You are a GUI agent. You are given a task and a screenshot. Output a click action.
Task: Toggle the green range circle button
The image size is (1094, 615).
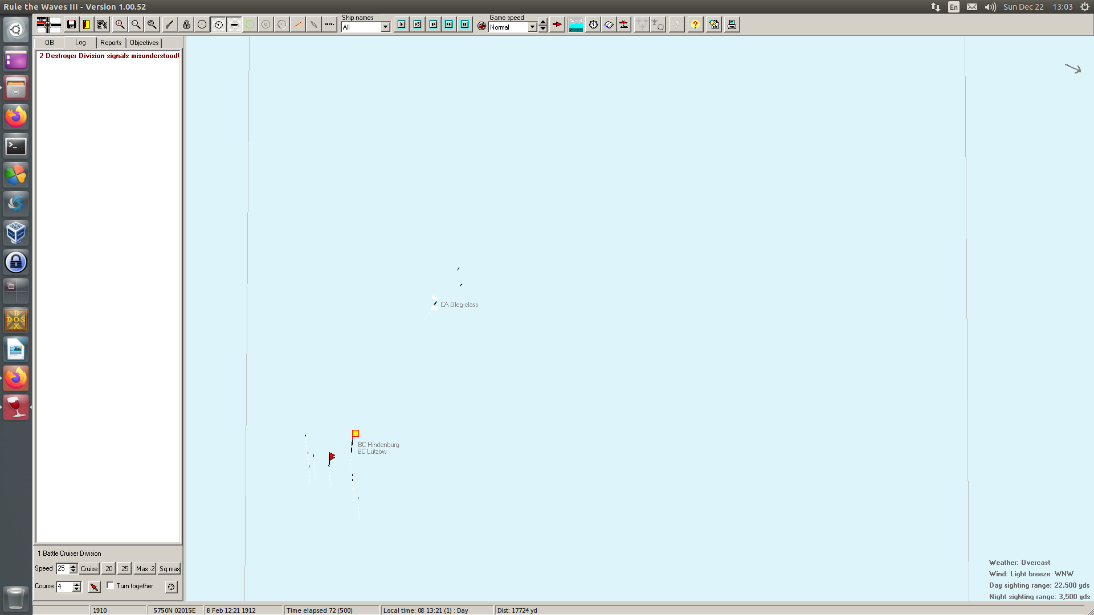tap(250, 24)
